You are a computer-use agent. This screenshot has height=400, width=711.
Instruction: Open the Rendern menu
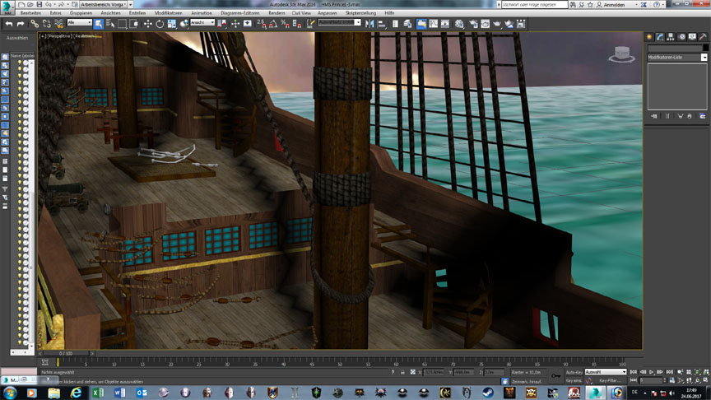(x=276, y=13)
